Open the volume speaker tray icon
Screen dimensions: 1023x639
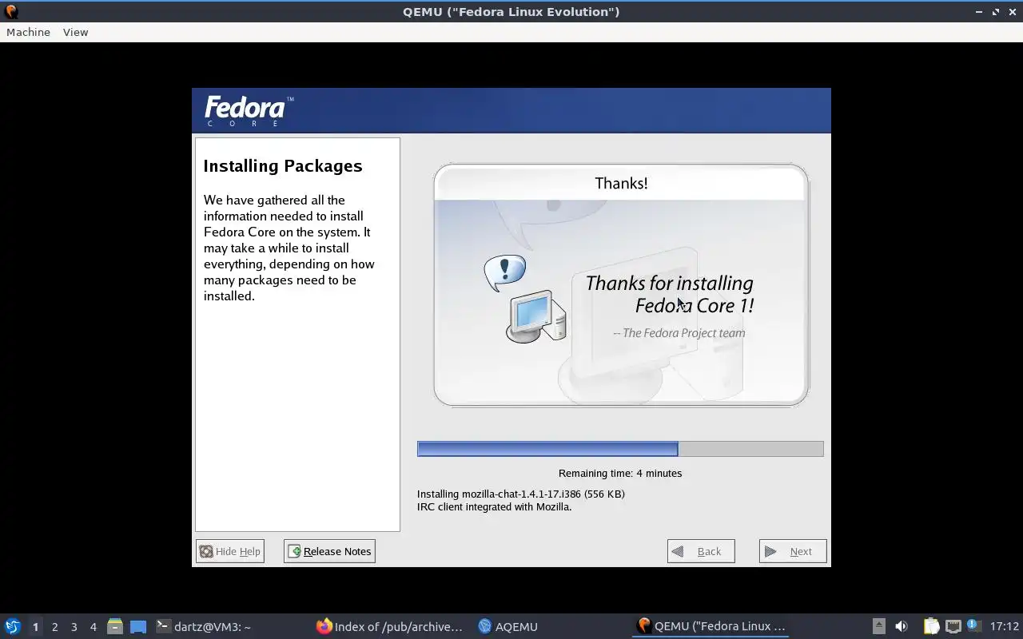pyautogui.click(x=902, y=626)
